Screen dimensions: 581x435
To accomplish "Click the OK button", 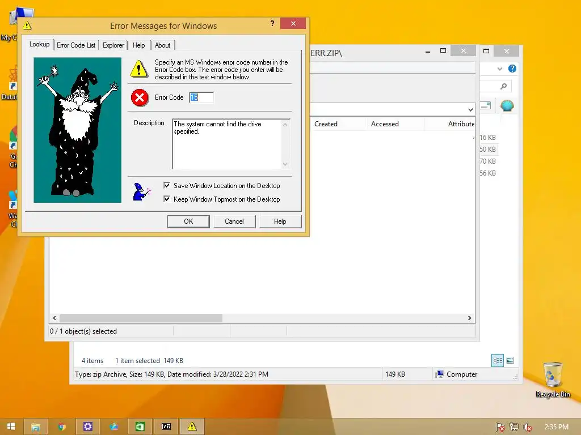I will click(x=188, y=221).
